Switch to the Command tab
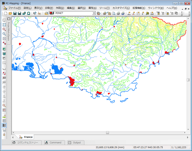Screen dimensions: 192x151 (55, 143)
